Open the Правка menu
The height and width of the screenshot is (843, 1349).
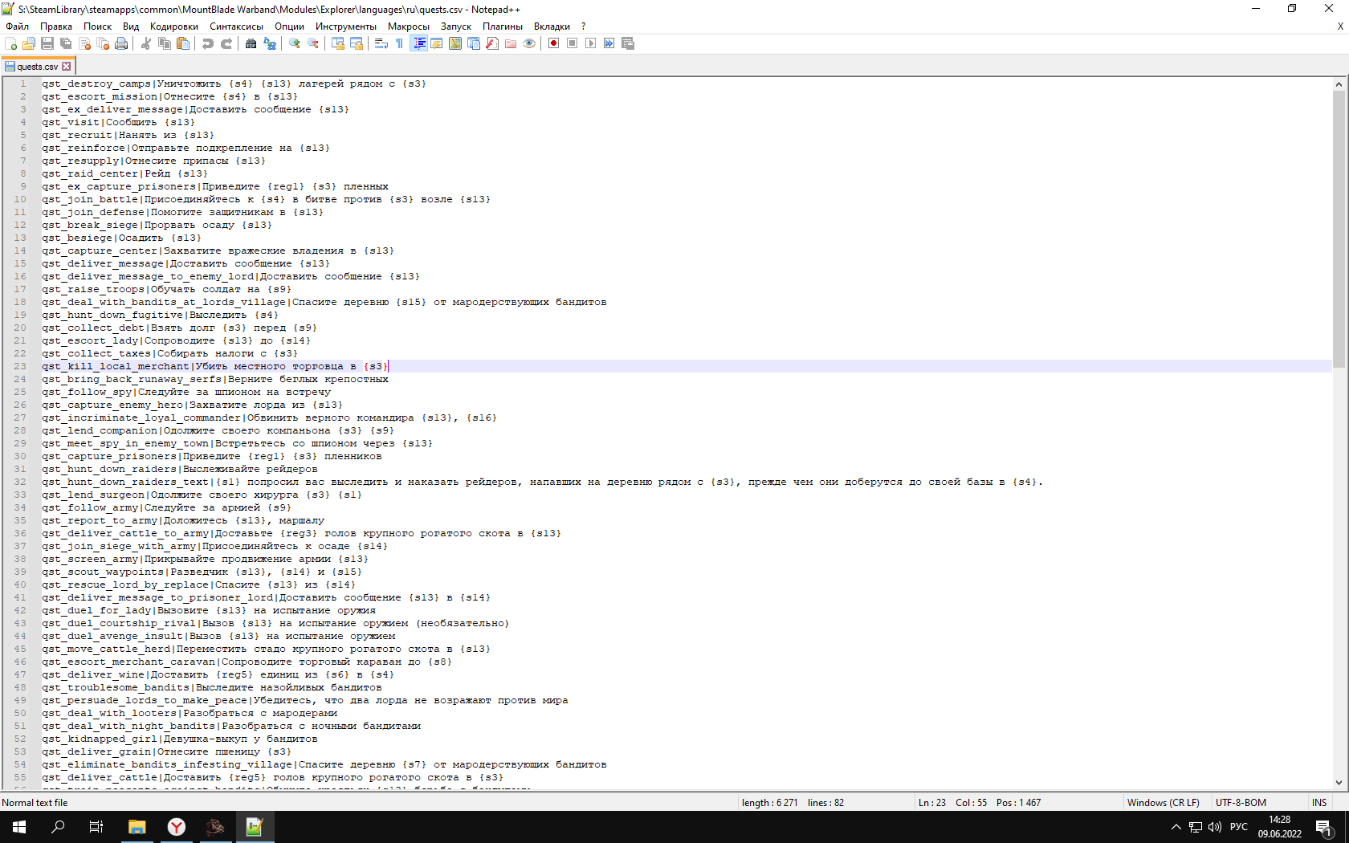tap(56, 26)
